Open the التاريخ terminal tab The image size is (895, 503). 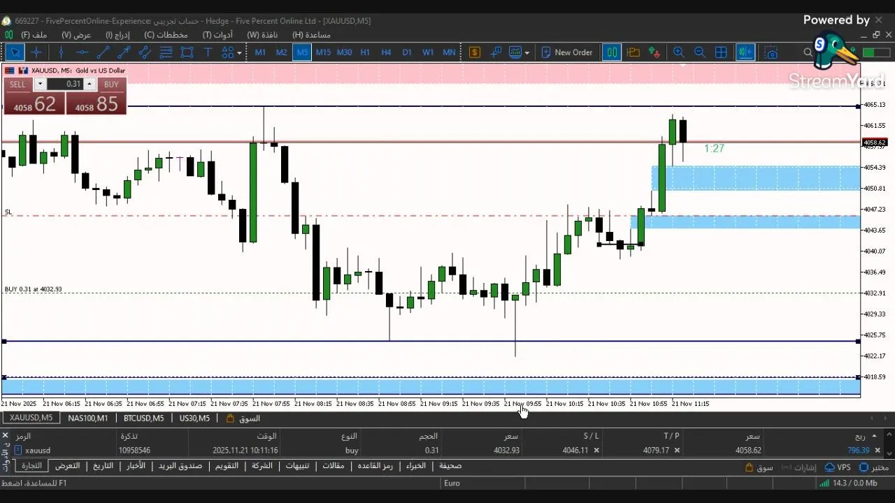click(x=103, y=466)
